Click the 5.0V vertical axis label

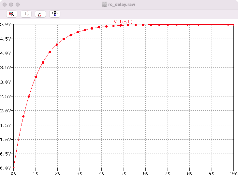pos(5,24)
